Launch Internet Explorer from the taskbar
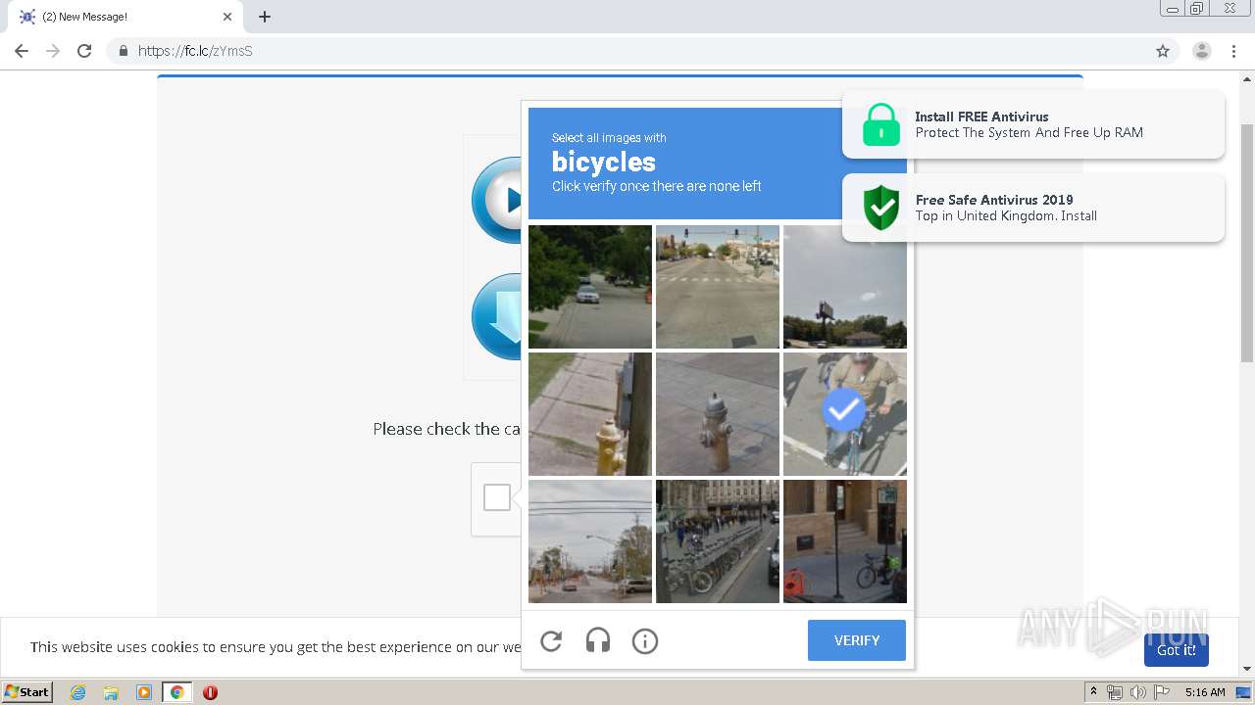1255x705 pixels. (x=77, y=692)
